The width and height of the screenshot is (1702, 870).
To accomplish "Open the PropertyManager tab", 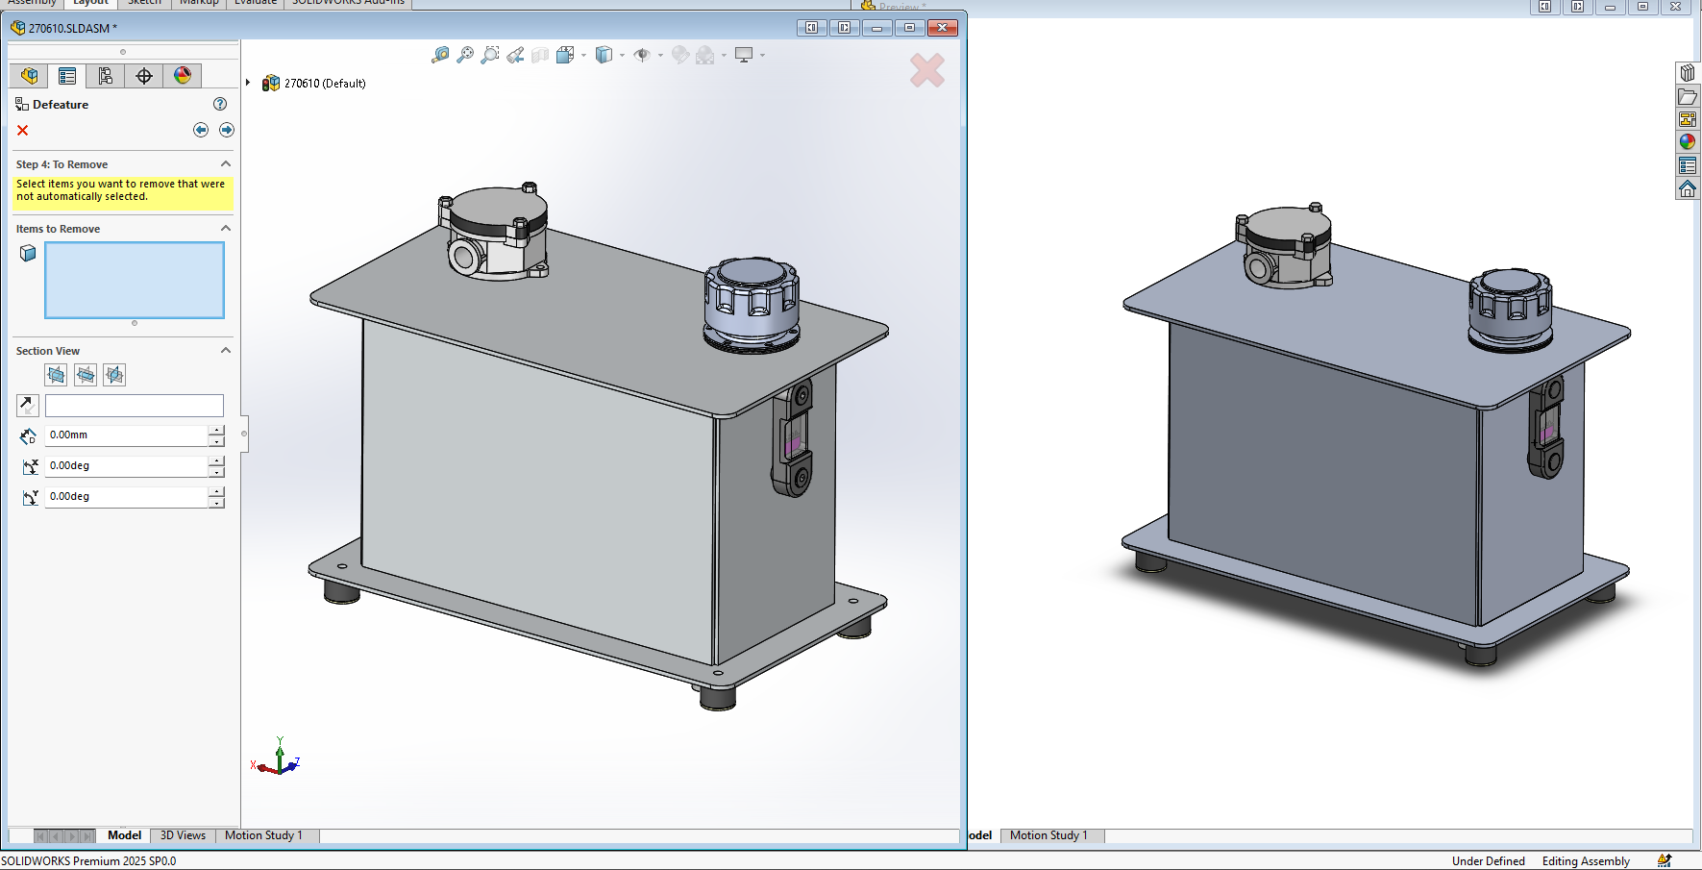I will click(x=67, y=76).
